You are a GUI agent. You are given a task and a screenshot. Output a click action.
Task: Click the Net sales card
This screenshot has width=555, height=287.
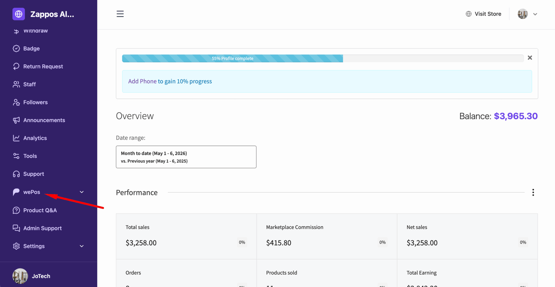tap(467, 236)
